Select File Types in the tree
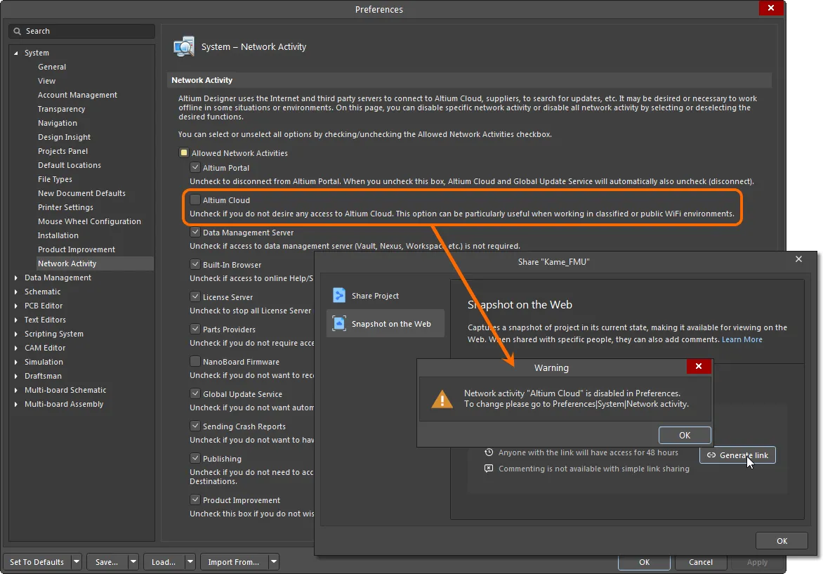Image resolution: width=823 pixels, height=574 pixels. 55,180
